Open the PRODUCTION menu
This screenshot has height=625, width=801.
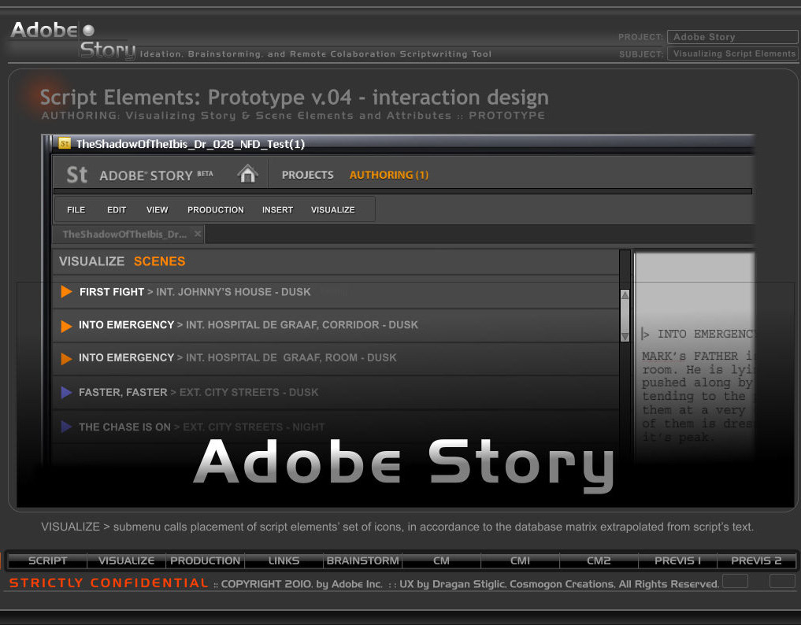click(216, 210)
